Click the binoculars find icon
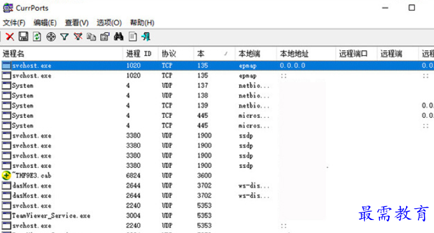This screenshot has height=233, width=434. 119,37
